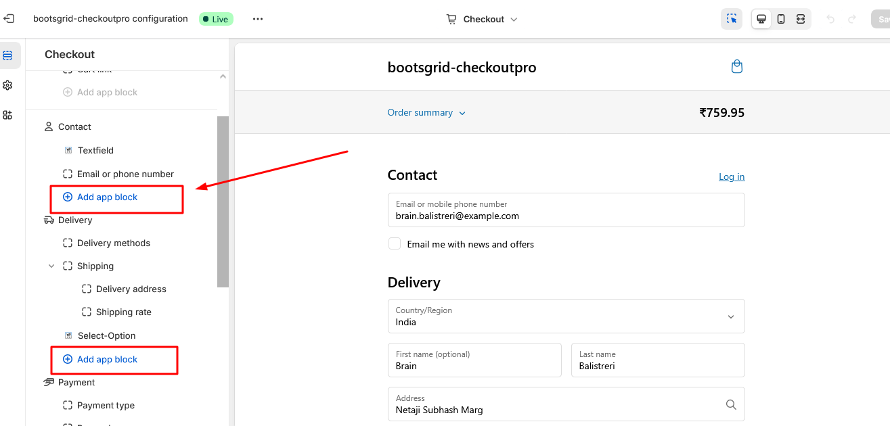Click the Address input field
Viewport: 890px width, 426px height.
click(566, 404)
